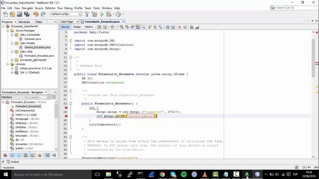Toggle Show Inner Classes in Navigator
319x179 pixels.
point(32,155)
